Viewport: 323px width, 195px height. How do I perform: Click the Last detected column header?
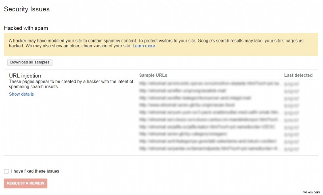click(x=298, y=75)
